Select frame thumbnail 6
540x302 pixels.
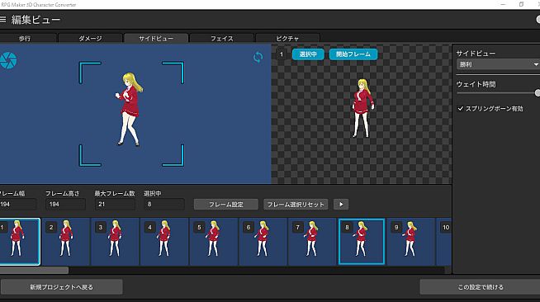point(263,242)
